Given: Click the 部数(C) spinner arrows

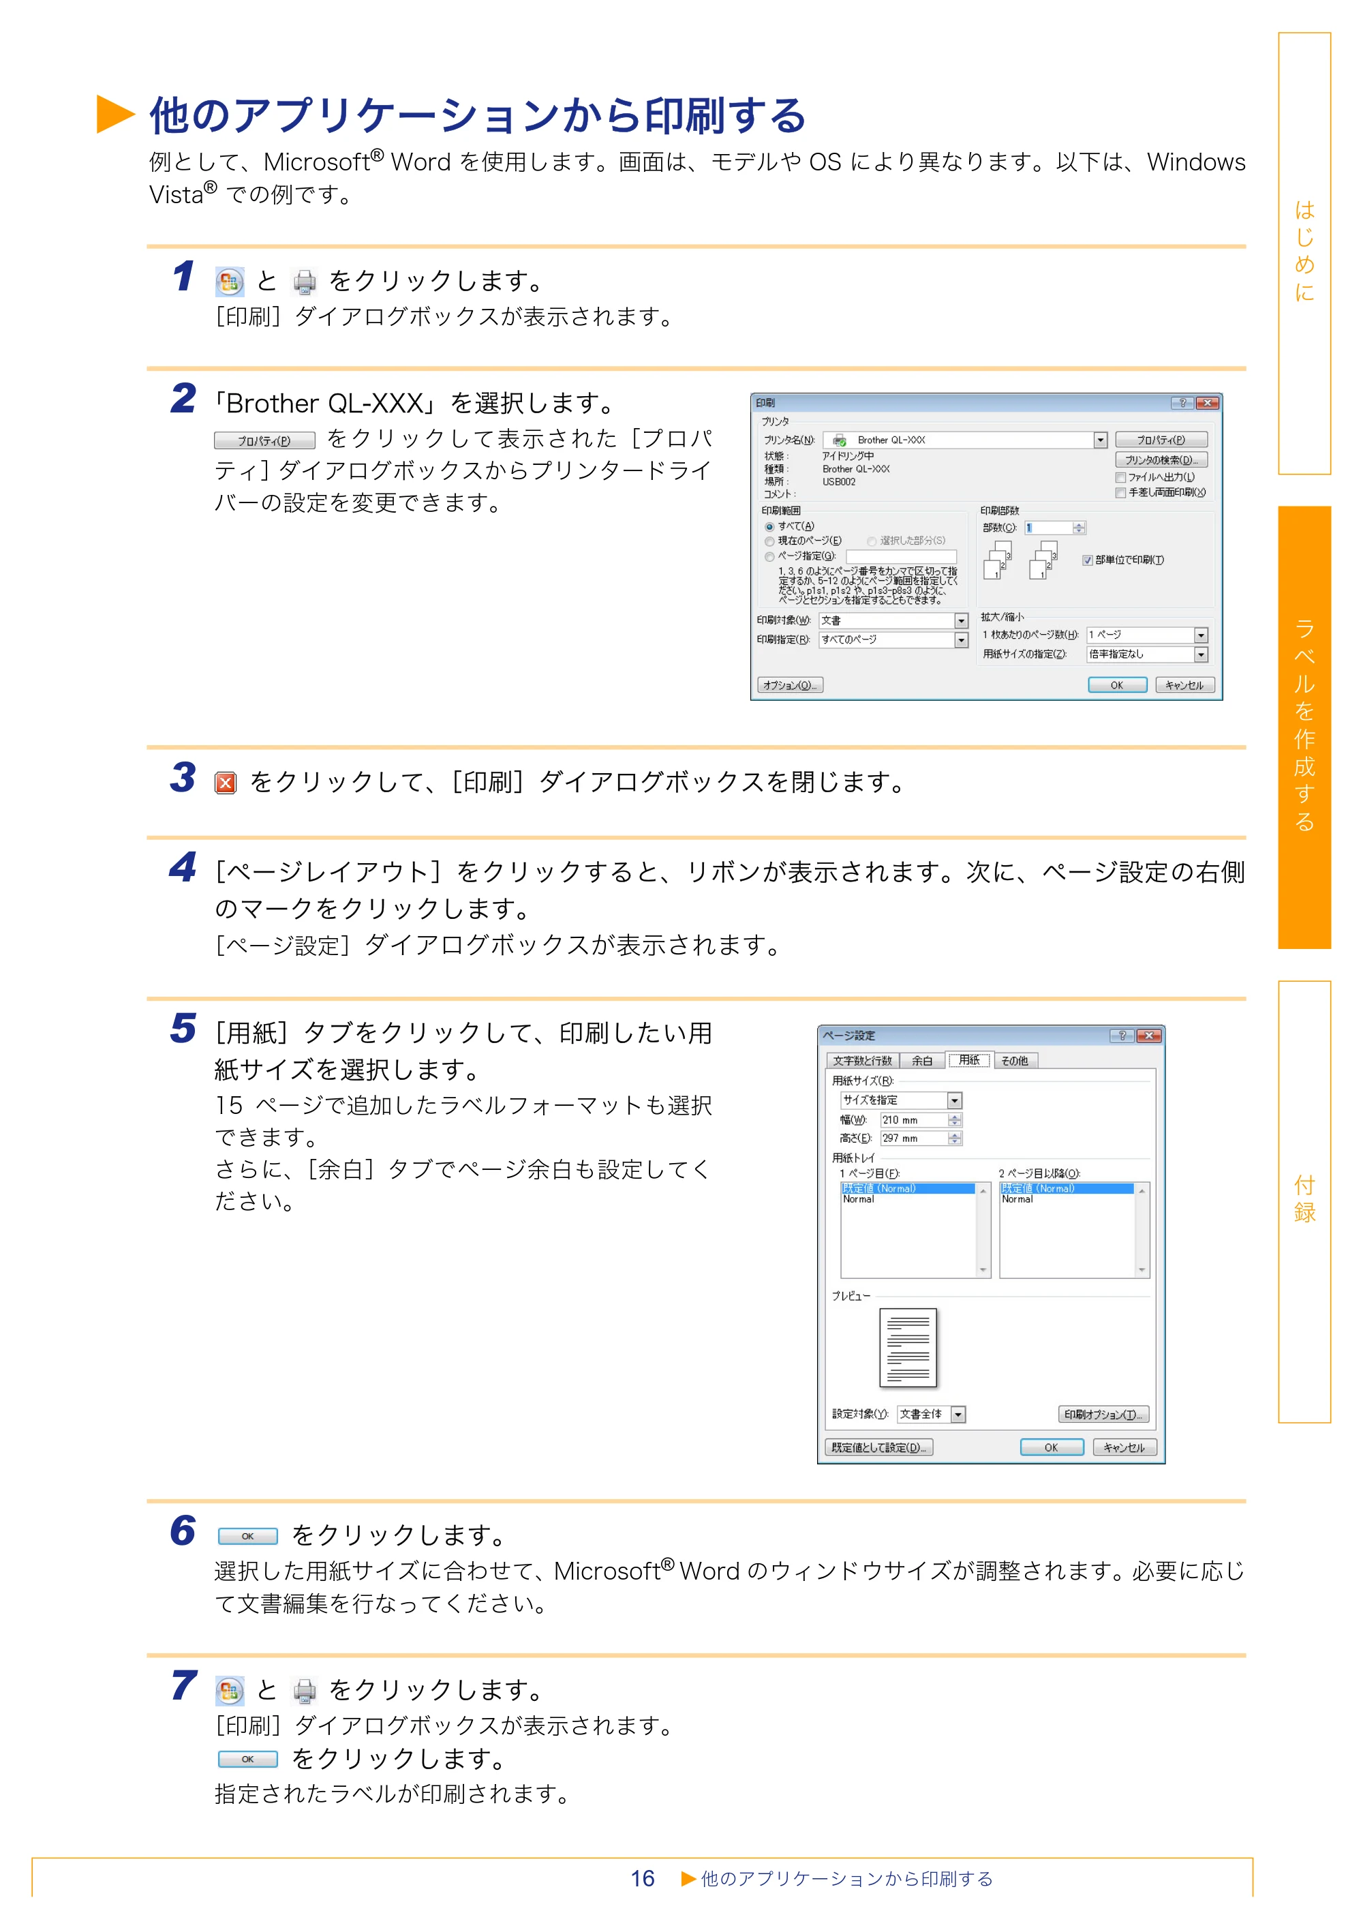Looking at the screenshot, I should point(1079,528).
